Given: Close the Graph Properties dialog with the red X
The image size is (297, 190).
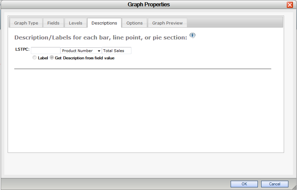Looking at the screenshot, I should 290,5.
